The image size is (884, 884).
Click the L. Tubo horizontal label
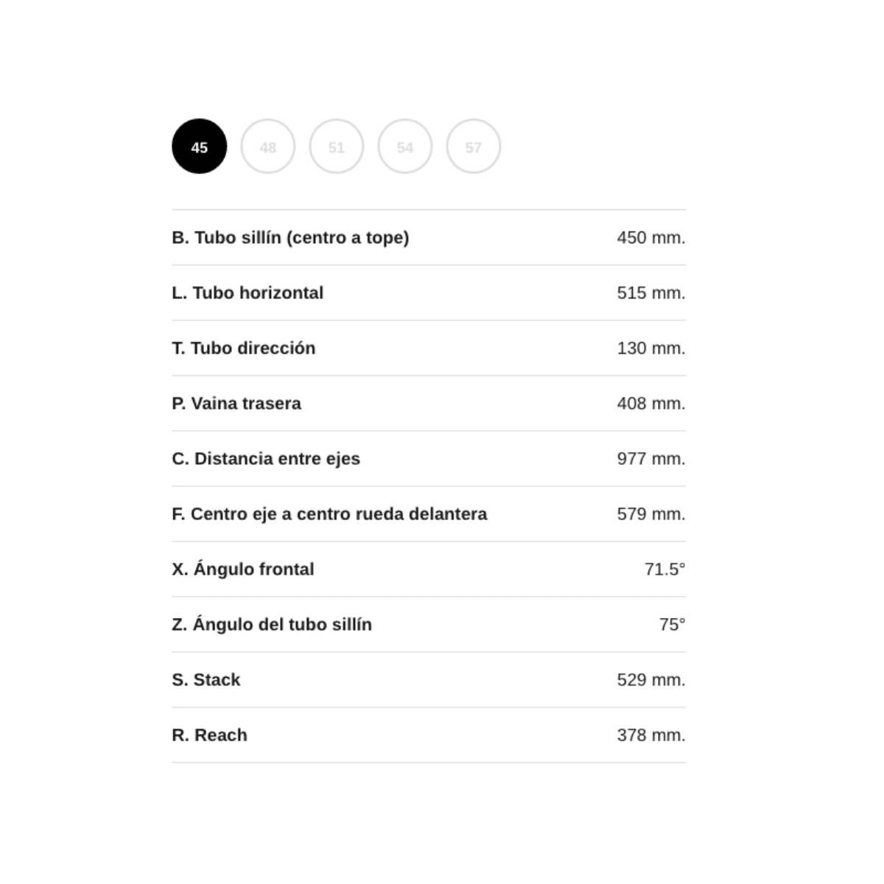[248, 293]
